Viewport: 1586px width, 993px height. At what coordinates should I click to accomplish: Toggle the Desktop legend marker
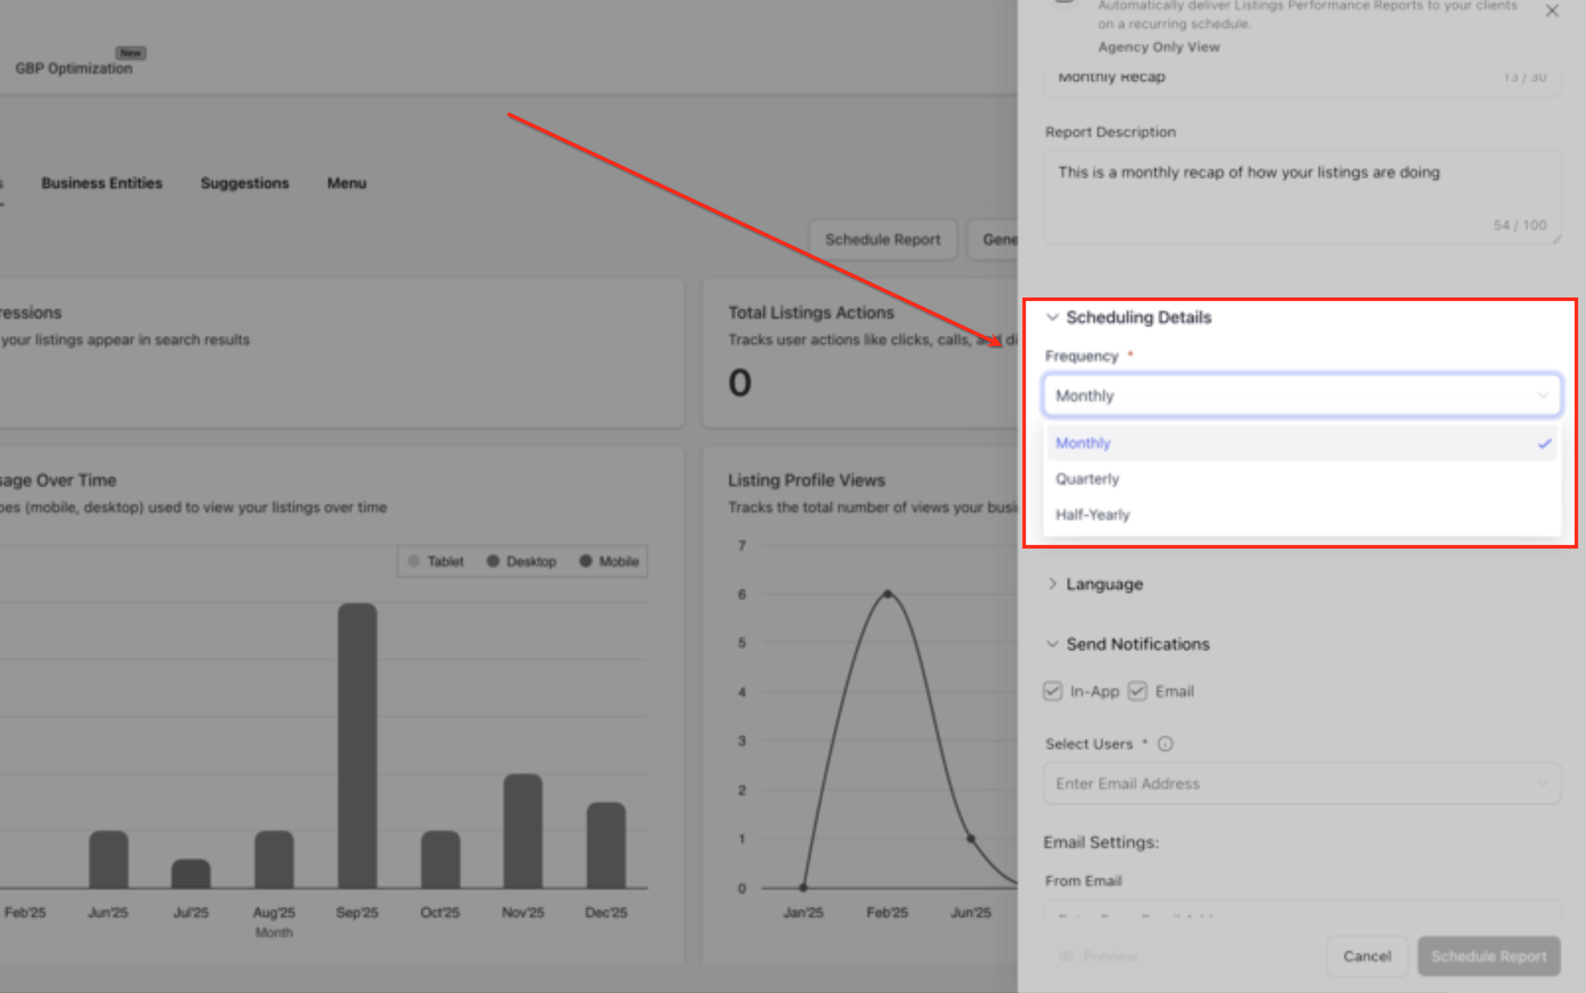click(x=492, y=561)
